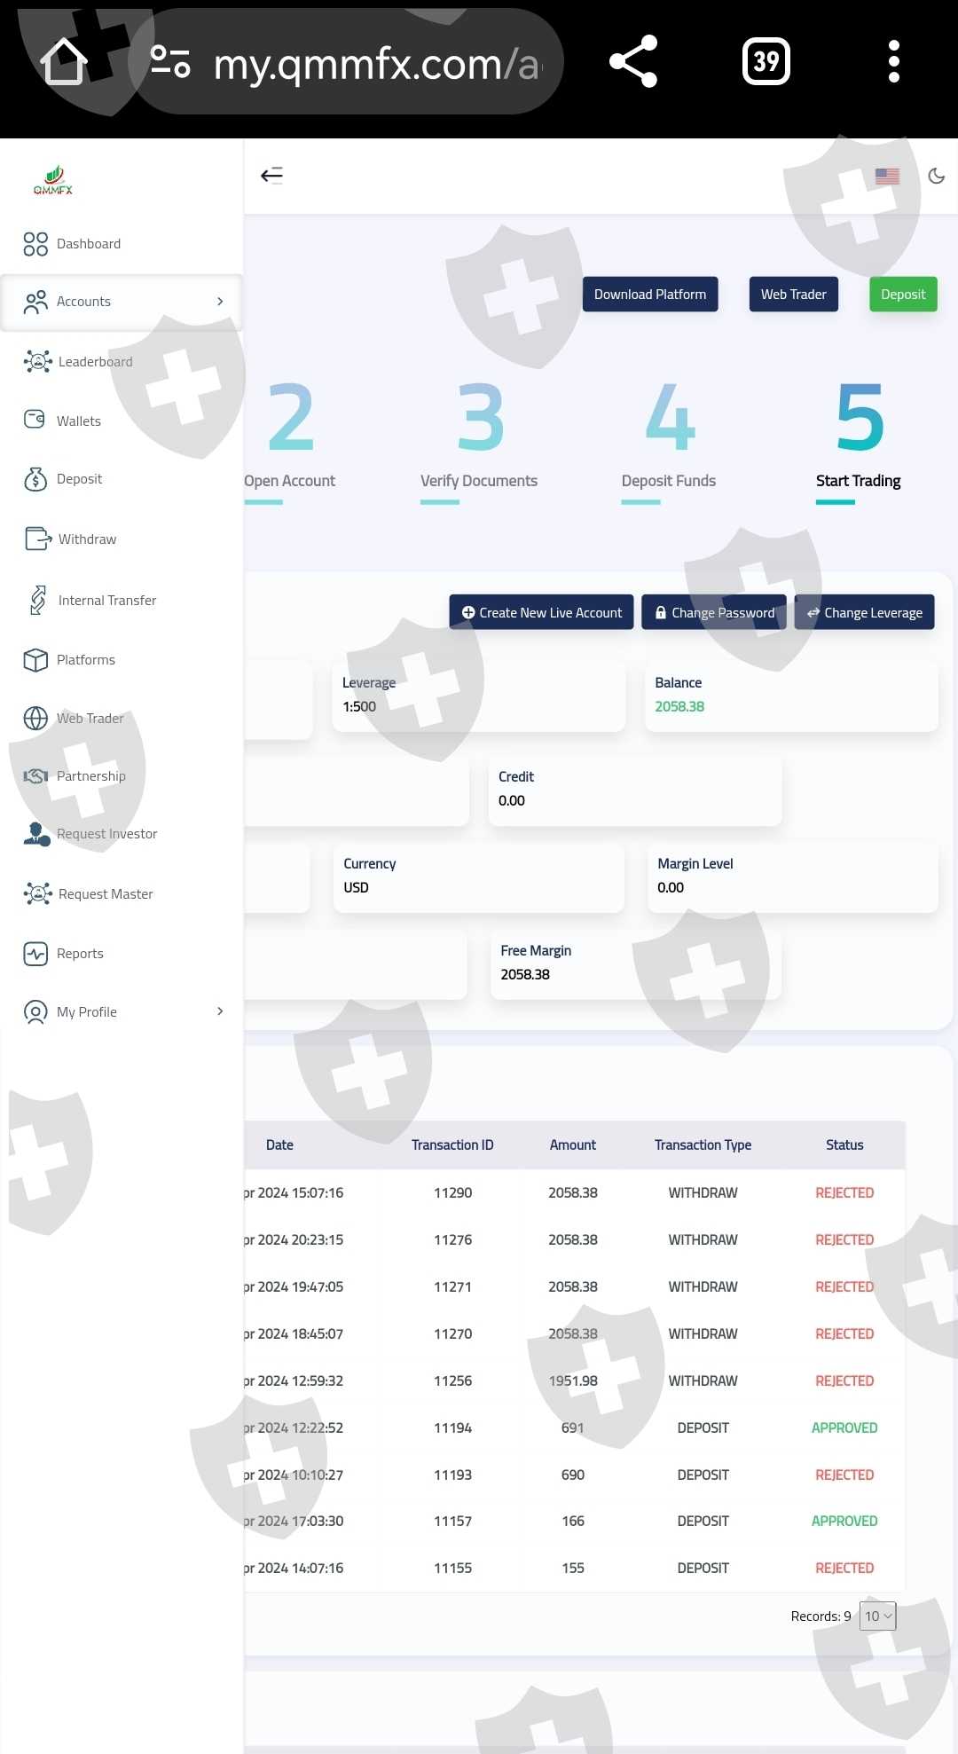The width and height of the screenshot is (958, 1754).
Task: Open the browser three-dot menu
Action: pos(894,61)
